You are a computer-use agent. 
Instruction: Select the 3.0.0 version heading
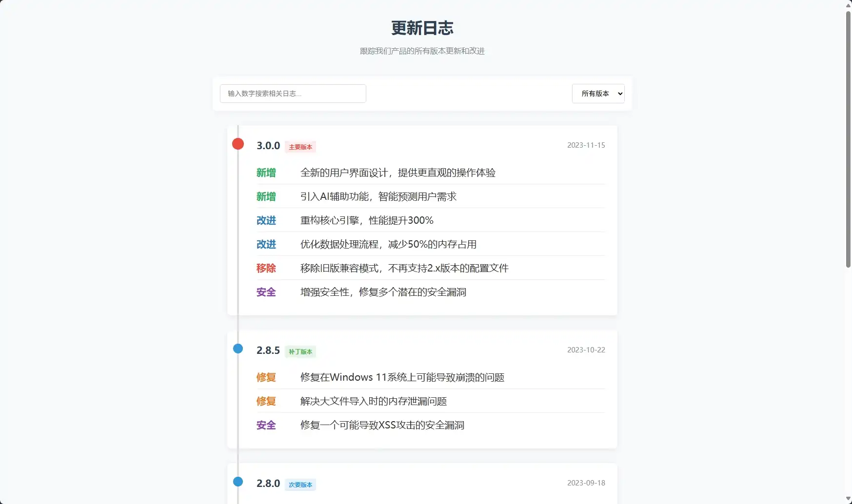click(x=268, y=146)
